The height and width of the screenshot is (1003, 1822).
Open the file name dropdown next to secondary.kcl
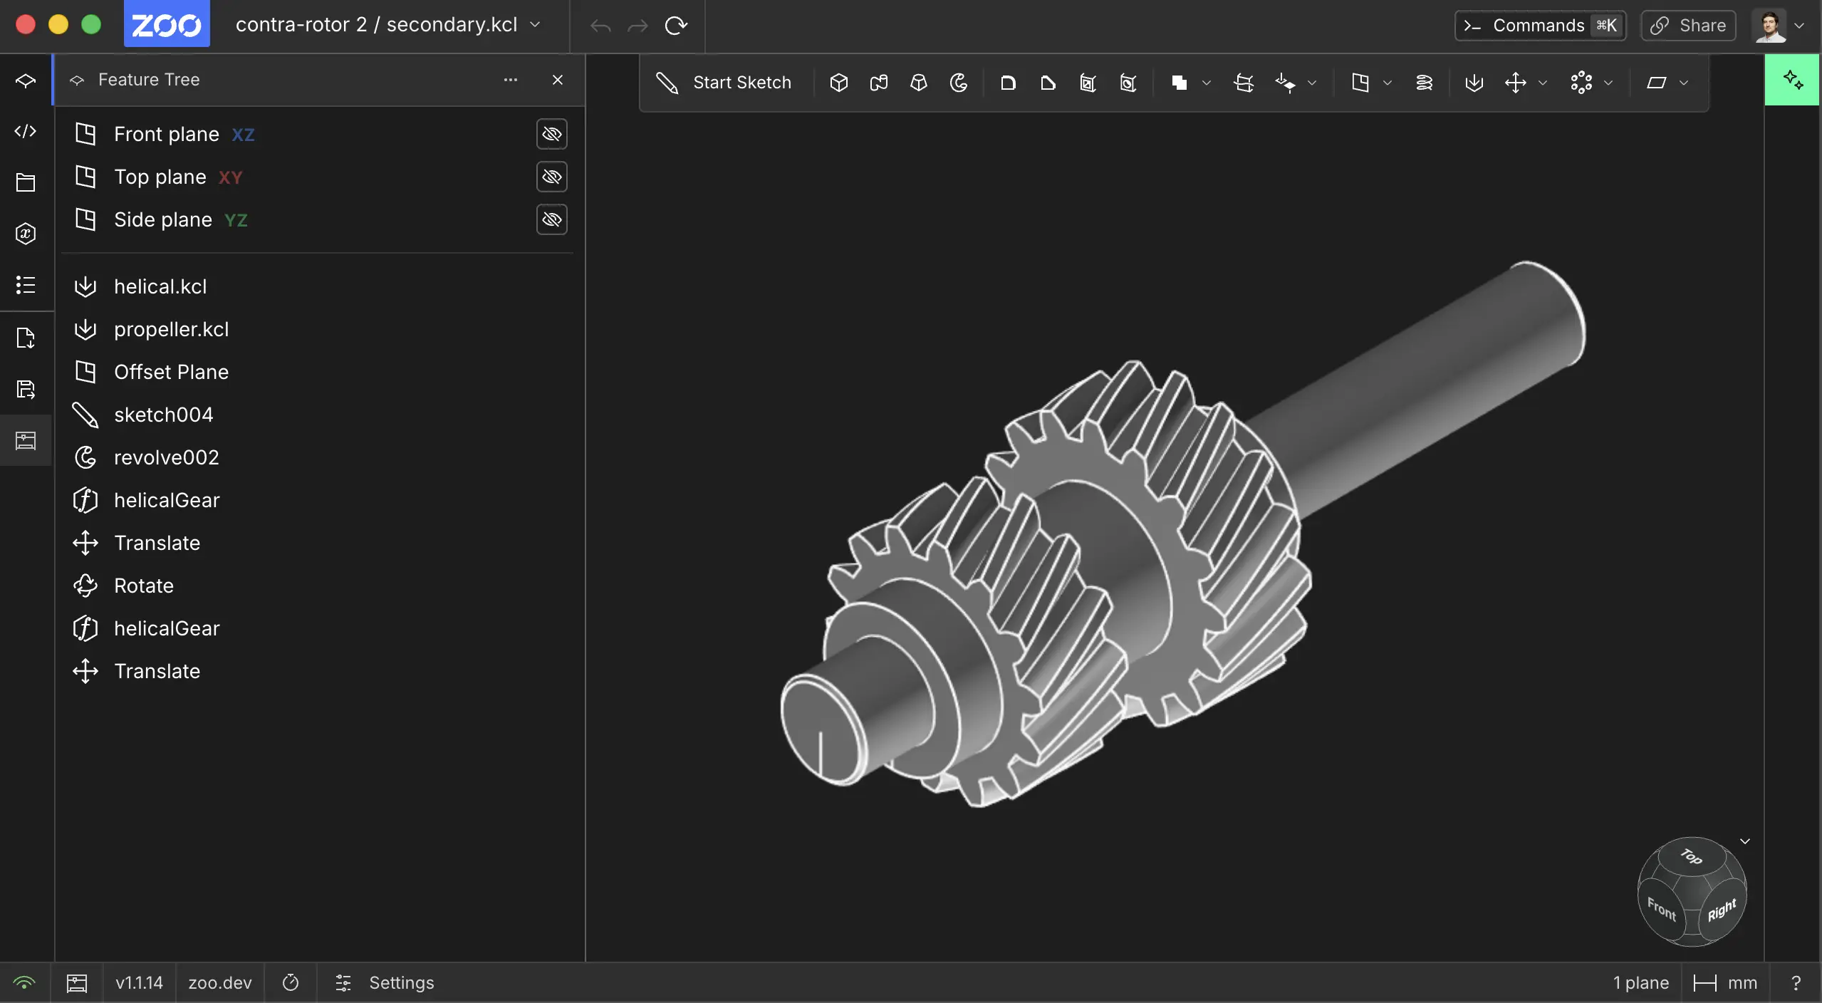536,24
